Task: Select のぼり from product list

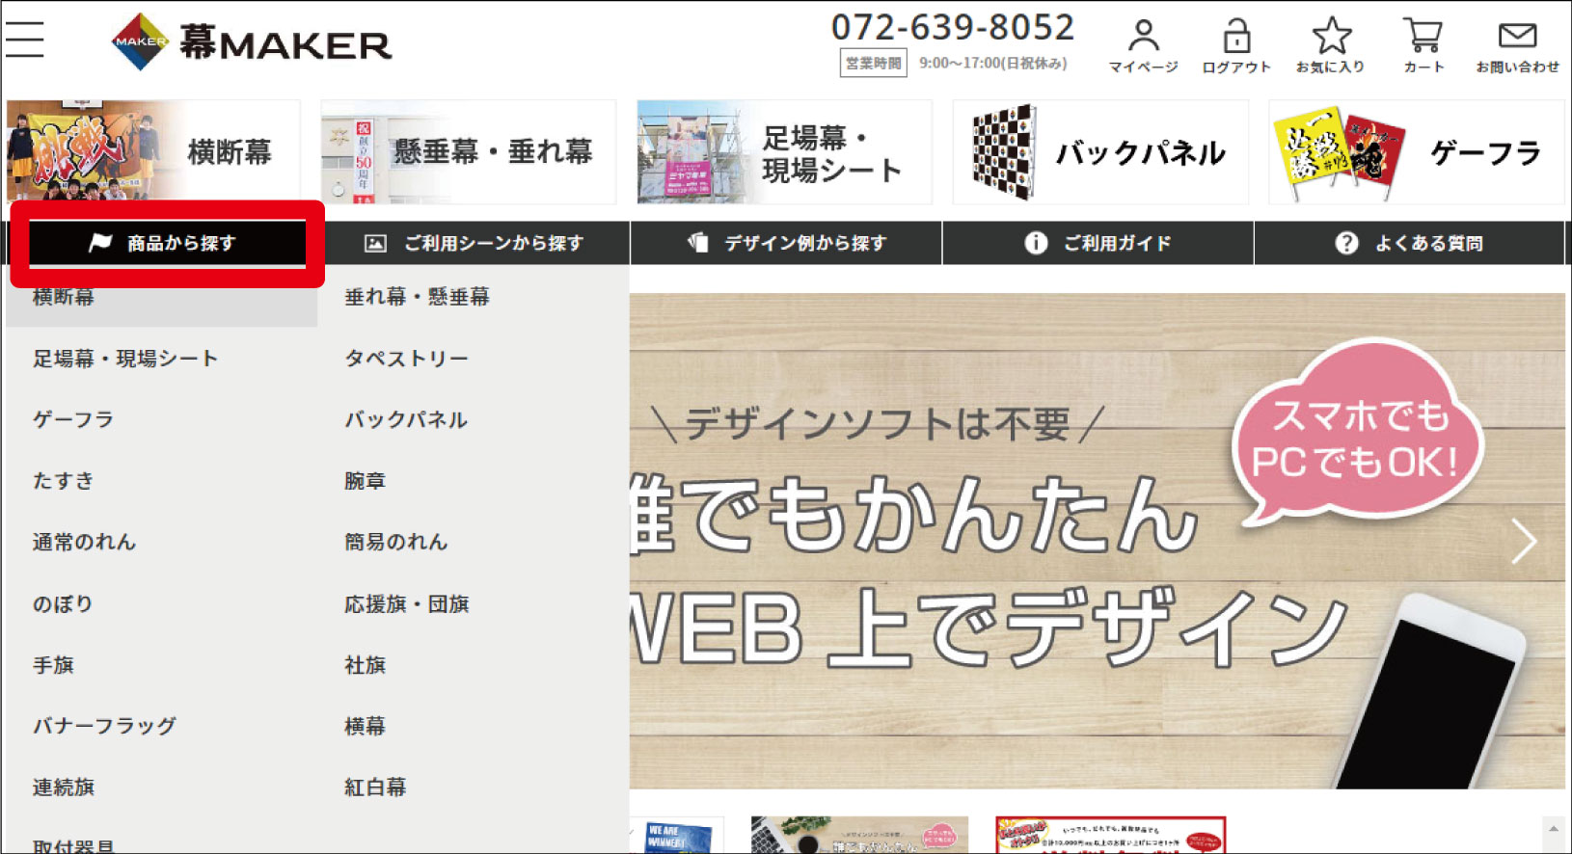Action: tap(63, 604)
